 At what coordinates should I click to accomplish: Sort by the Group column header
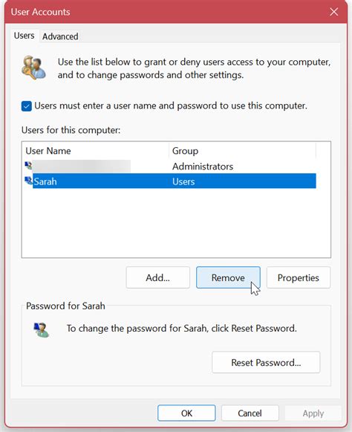(x=242, y=151)
